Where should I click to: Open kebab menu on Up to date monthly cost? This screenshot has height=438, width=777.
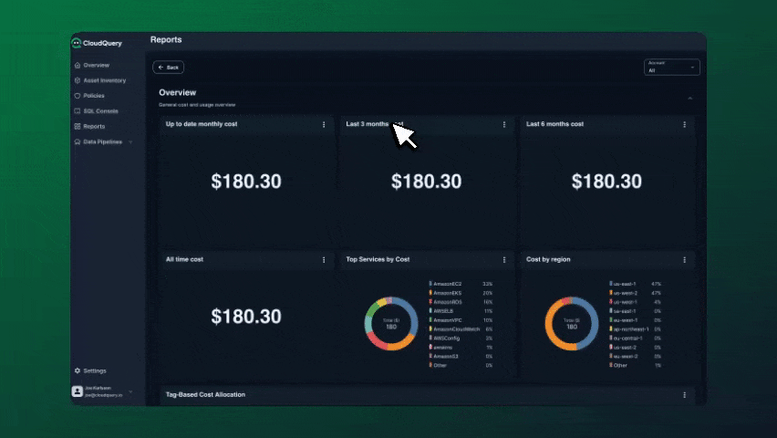click(324, 124)
